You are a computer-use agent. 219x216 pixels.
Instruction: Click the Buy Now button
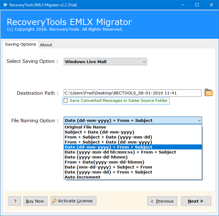35,201
